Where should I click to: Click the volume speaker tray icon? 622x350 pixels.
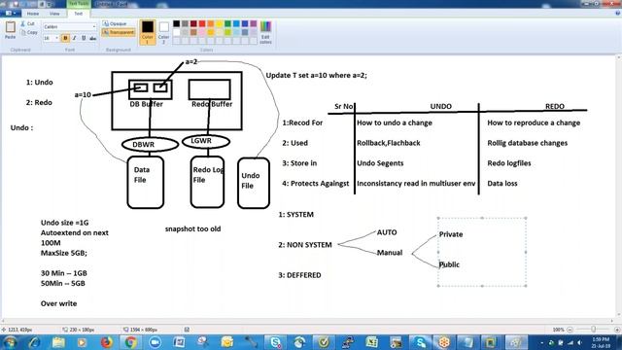coord(579,342)
